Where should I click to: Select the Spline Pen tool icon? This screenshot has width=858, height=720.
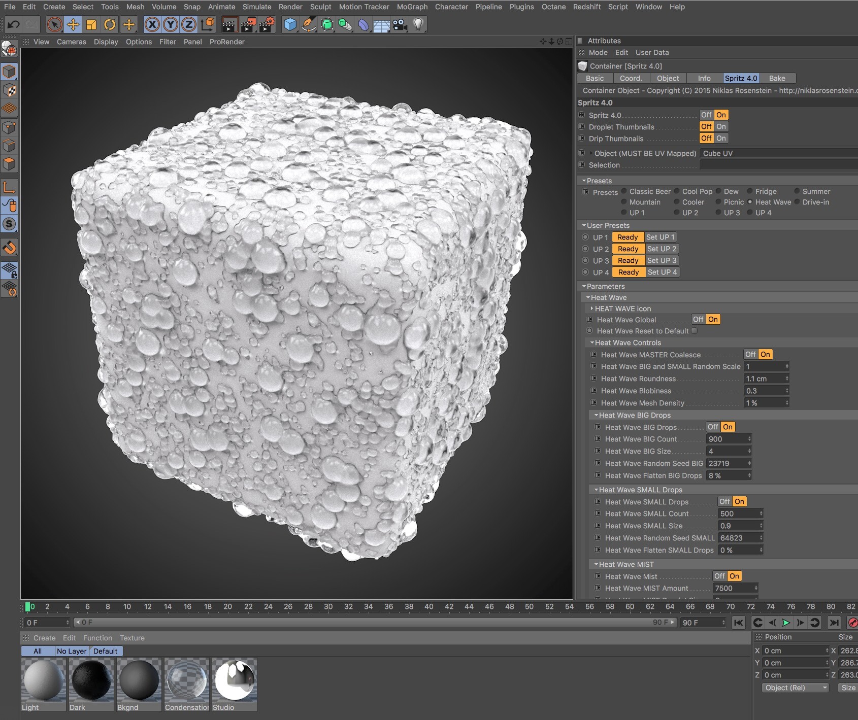pyautogui.click(x=308, y=24)
